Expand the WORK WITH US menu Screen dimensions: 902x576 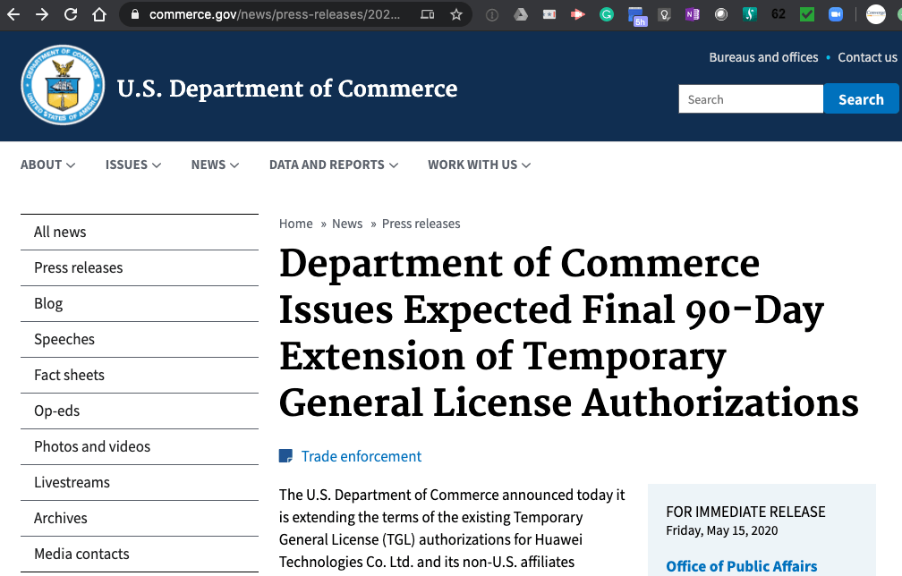pos(479,165)
